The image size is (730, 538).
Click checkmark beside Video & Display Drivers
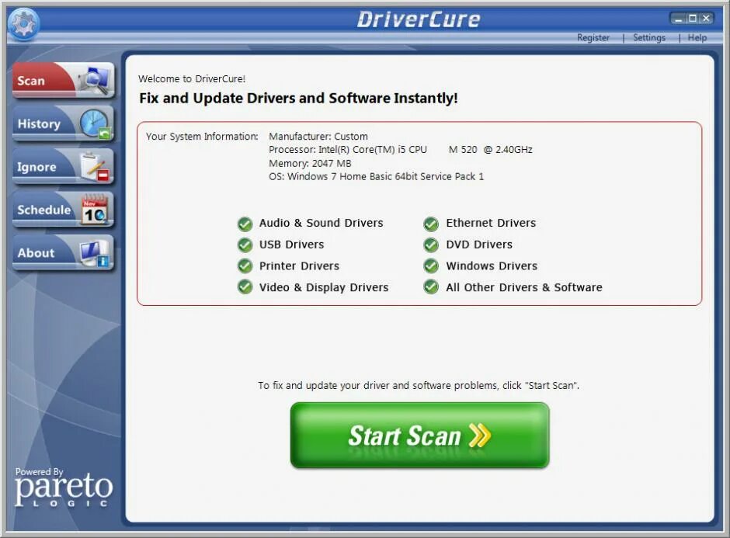pyautogui.click(x=245, y=286)
